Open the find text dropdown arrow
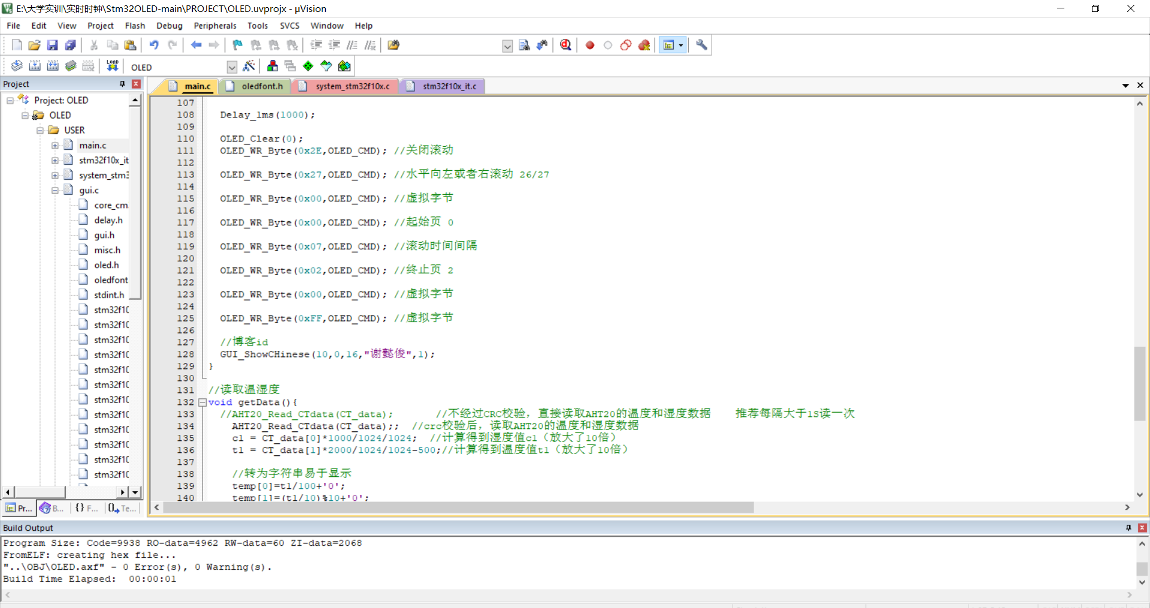 coord(507,46)
